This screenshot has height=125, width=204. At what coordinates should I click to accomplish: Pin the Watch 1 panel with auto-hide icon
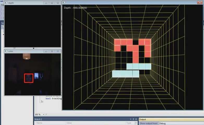133,119
